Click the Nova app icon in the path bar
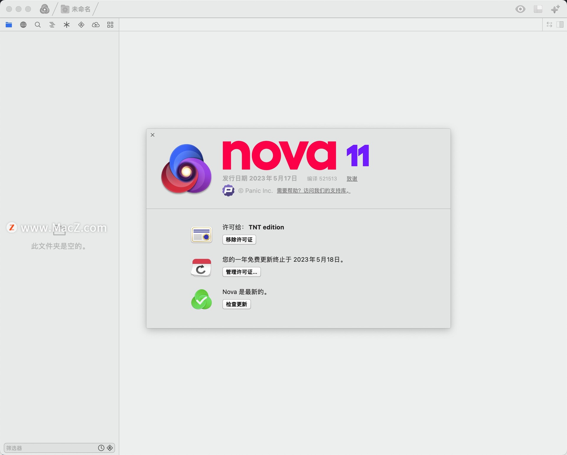 click(45, 9)
